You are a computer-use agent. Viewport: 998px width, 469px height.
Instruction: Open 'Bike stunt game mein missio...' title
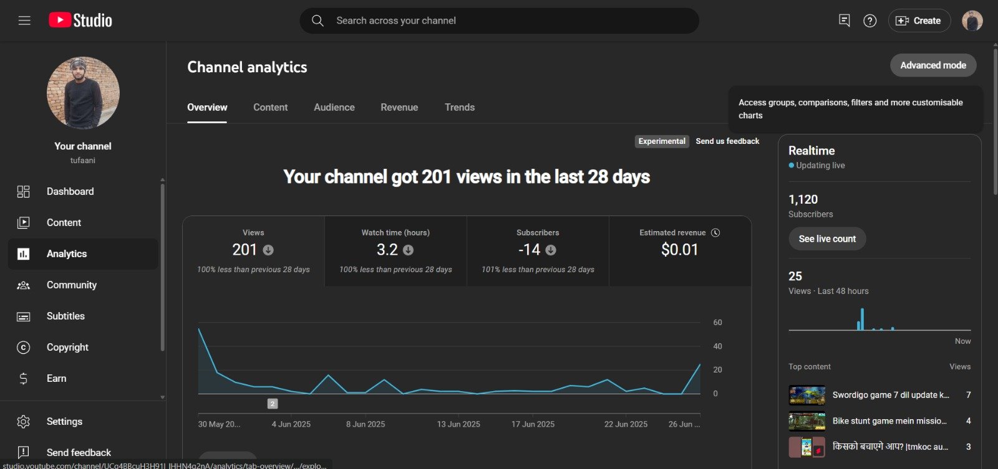tap(889, 421)
